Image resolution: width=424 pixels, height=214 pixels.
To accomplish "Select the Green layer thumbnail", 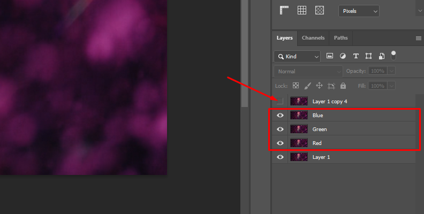I will [x=299, y=129].
